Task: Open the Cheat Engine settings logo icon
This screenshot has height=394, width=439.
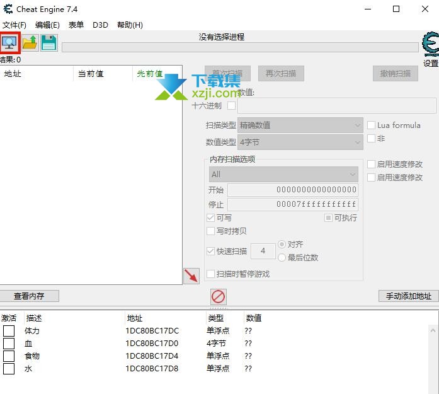Action: click(x=430, y=45)
